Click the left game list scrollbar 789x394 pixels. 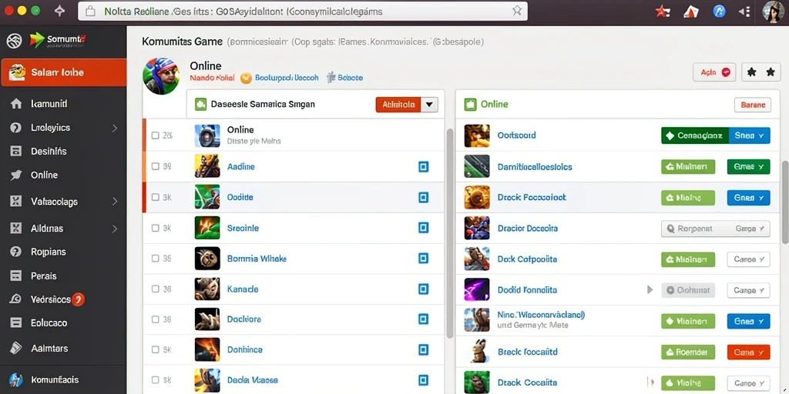click(450, 232)
